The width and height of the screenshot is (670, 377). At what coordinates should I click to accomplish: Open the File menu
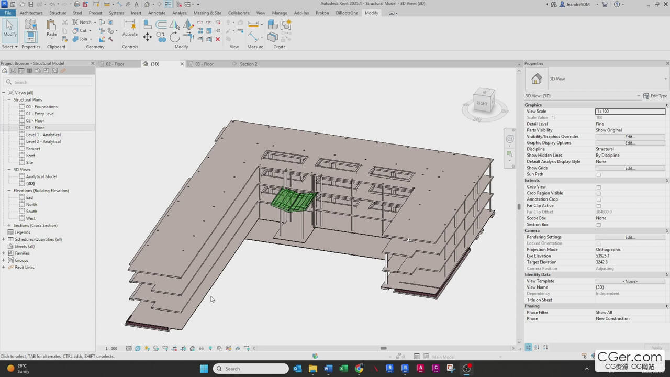[7, 13]
